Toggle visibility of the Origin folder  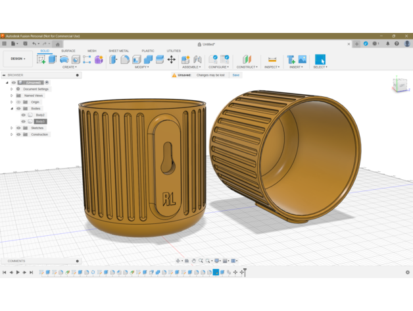coord(18,102)
